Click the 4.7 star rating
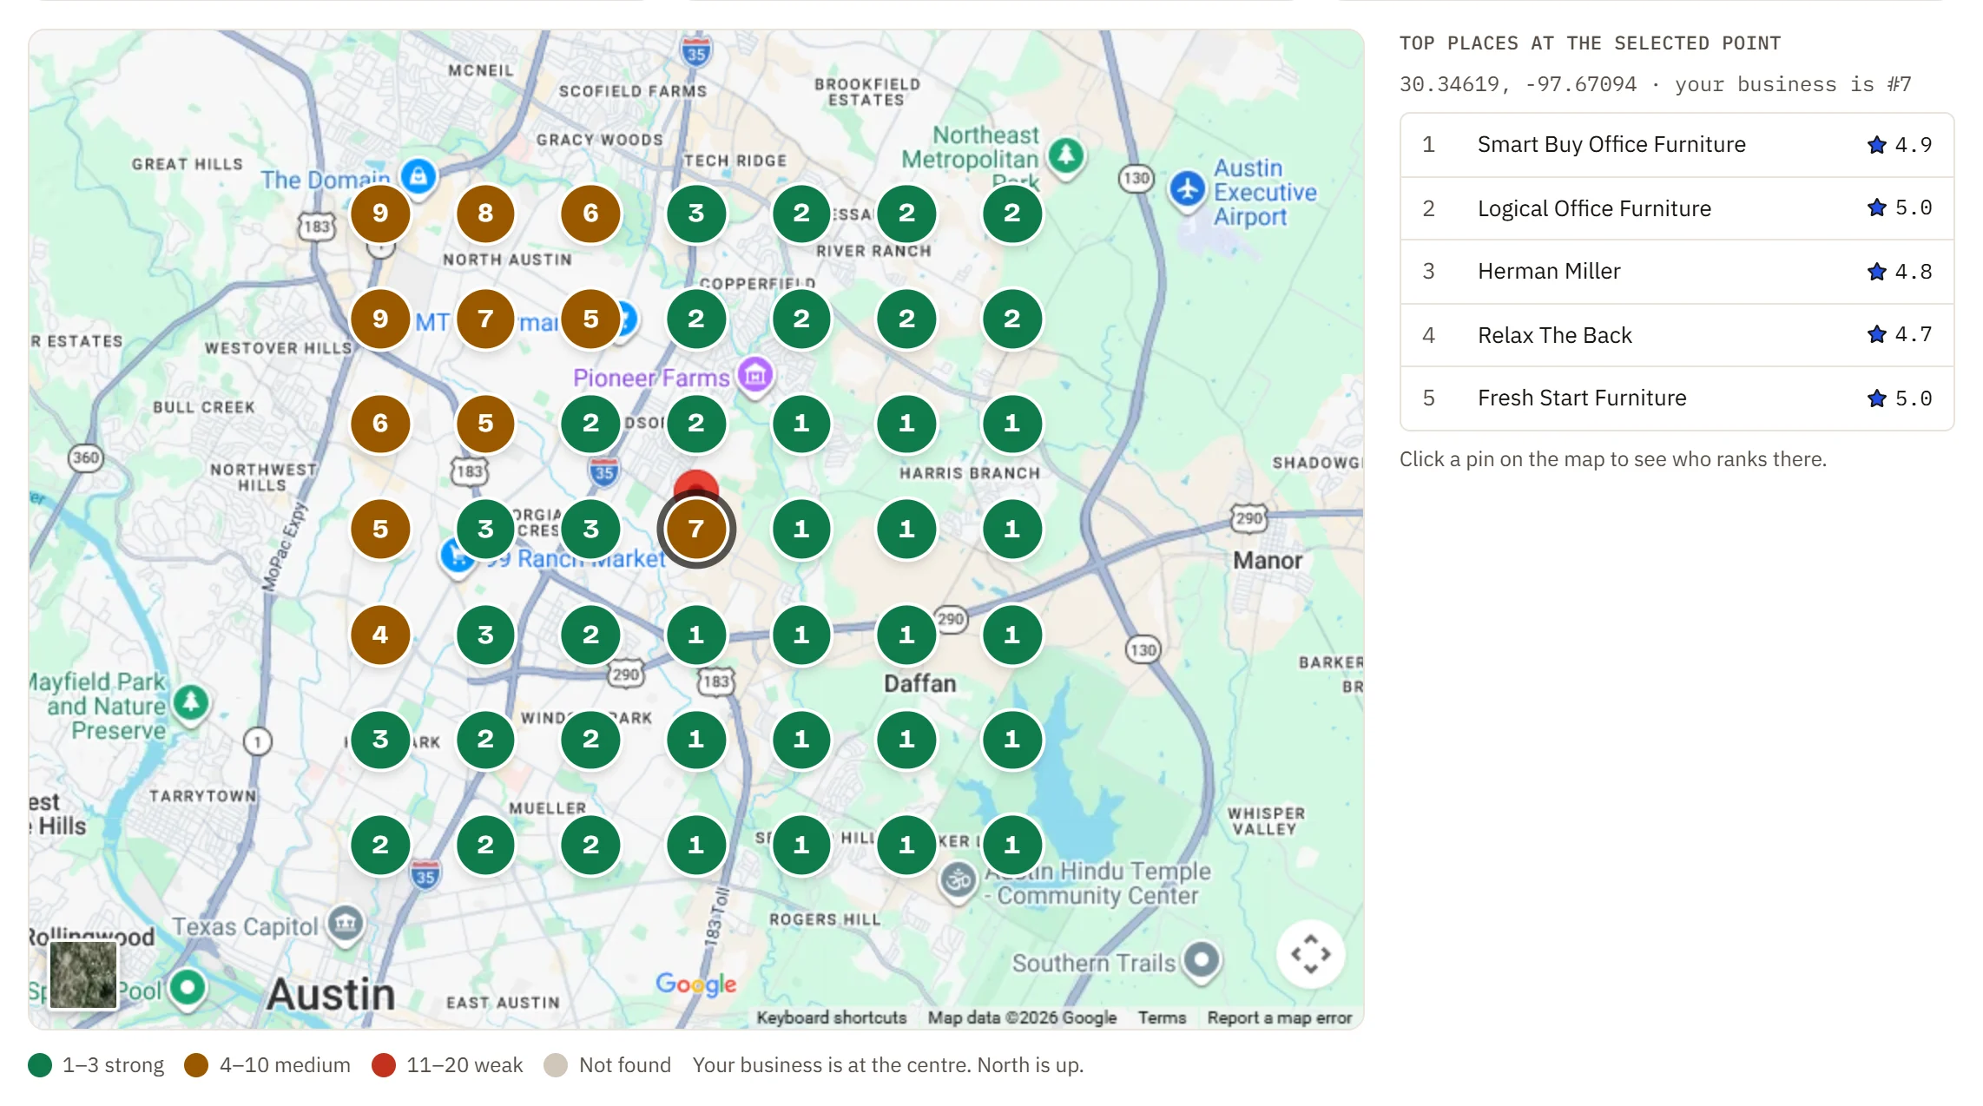Image resolution: width=1983 pixels, height=1106 pixels. [x=1900, y=335]
